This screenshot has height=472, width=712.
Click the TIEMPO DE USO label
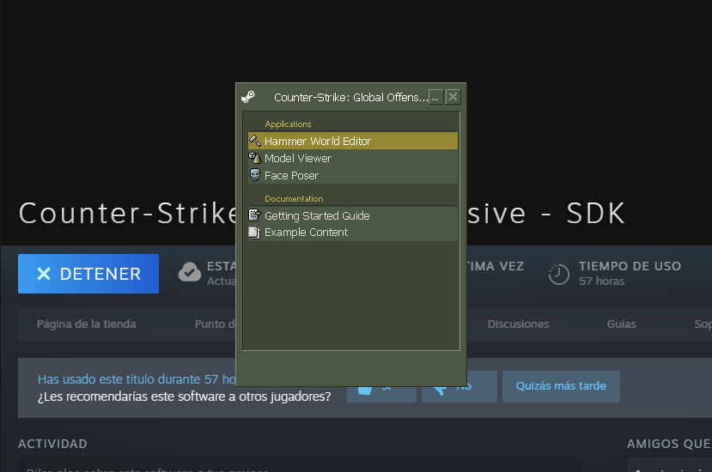[630, 266]
